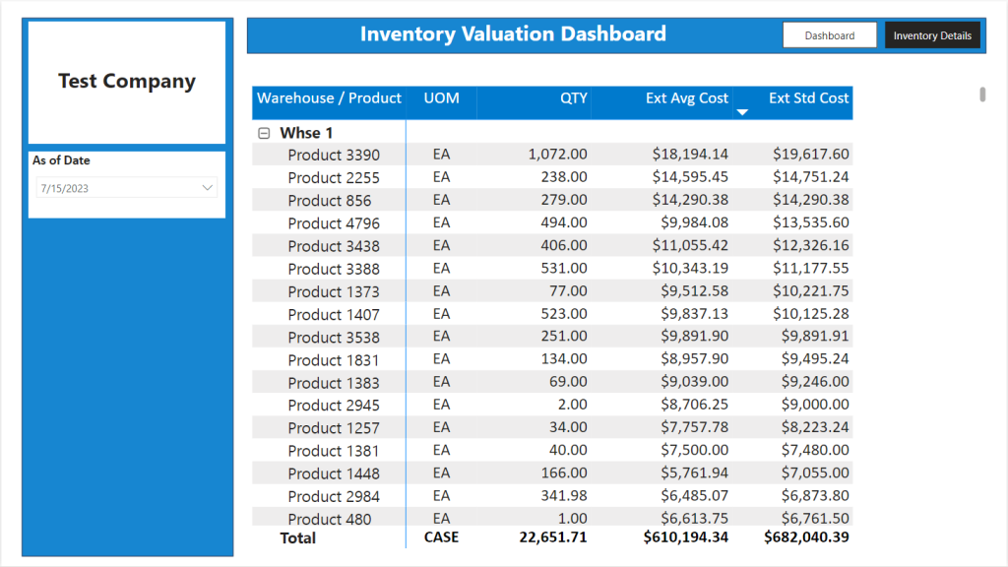This screenshot has height=567, width=1008.
Task: Select the Product 1381 row
Action: coord(552,450)
